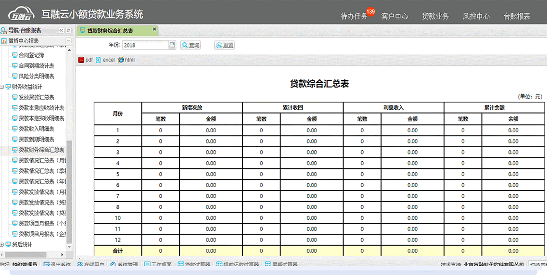Collapse the 财务收益统计 tree node
Viewport: 547px width, 280px height.
click(x=2, y=87)
